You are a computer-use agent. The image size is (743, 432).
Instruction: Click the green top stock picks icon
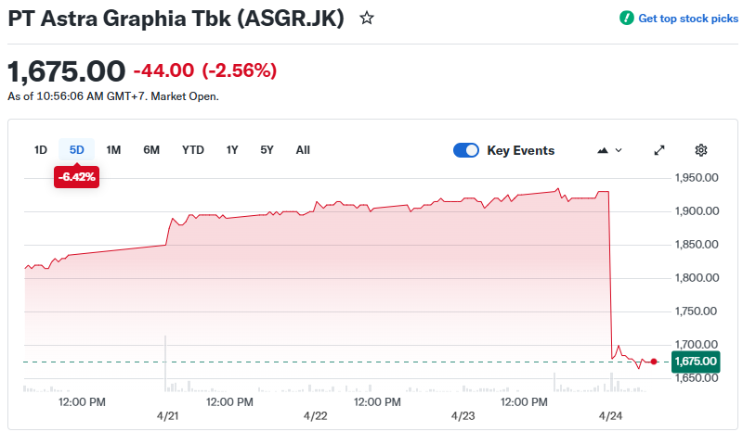627,19
